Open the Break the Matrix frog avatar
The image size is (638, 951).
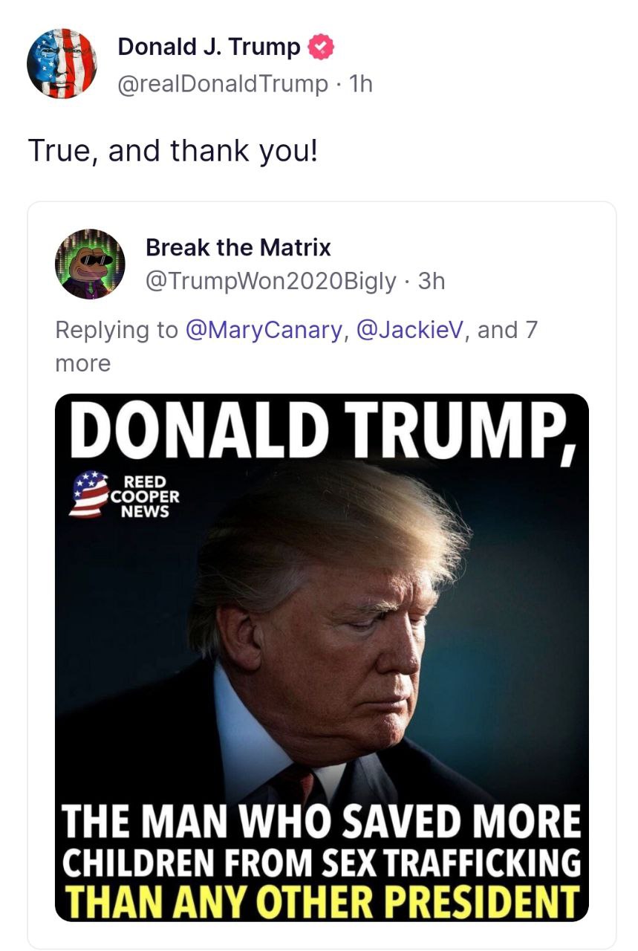(90, 264)
